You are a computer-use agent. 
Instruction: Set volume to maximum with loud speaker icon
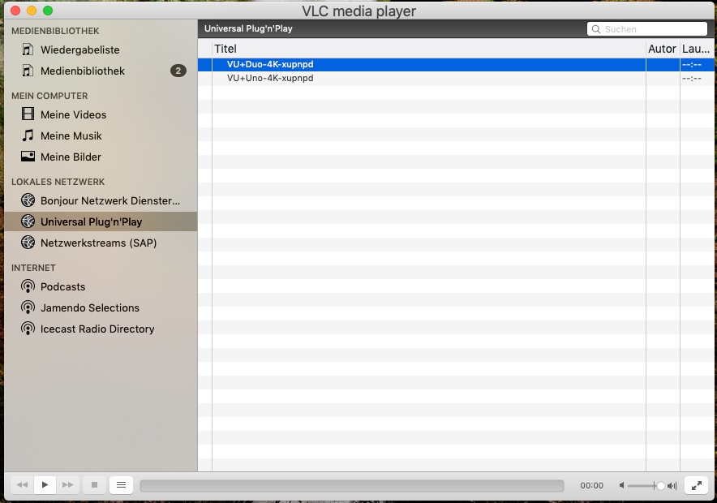[672, 485]
